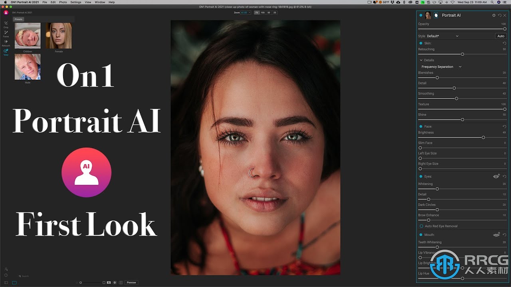Image resolution: width=511 pixels, height=287 pixels.
Task: Open the Portrait AI settings gear
Action: click(494, 15)
